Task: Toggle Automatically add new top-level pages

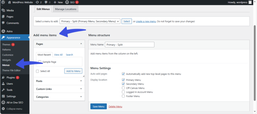Action: point(123,74)
